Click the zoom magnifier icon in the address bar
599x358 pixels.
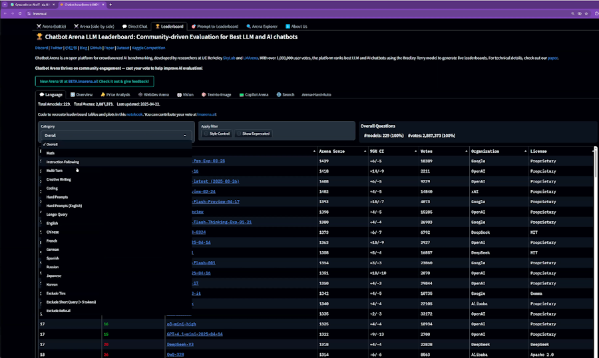572,13
